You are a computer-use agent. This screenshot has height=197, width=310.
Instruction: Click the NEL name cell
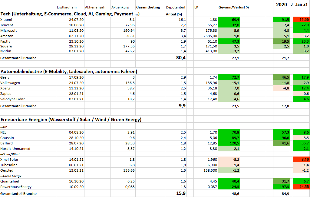pyautogui.click(x=28, y=132)
